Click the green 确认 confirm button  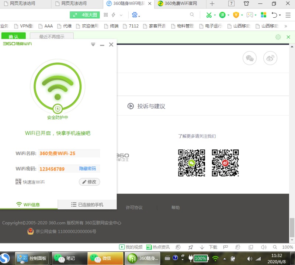[x=14, y=37]
